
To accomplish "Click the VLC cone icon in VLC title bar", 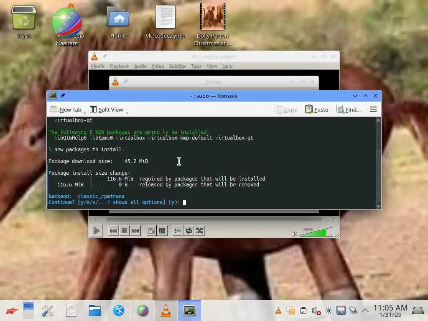I will tap(94, 56).
